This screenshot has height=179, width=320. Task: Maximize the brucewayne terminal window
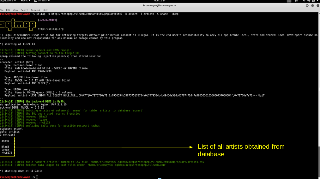312,5
